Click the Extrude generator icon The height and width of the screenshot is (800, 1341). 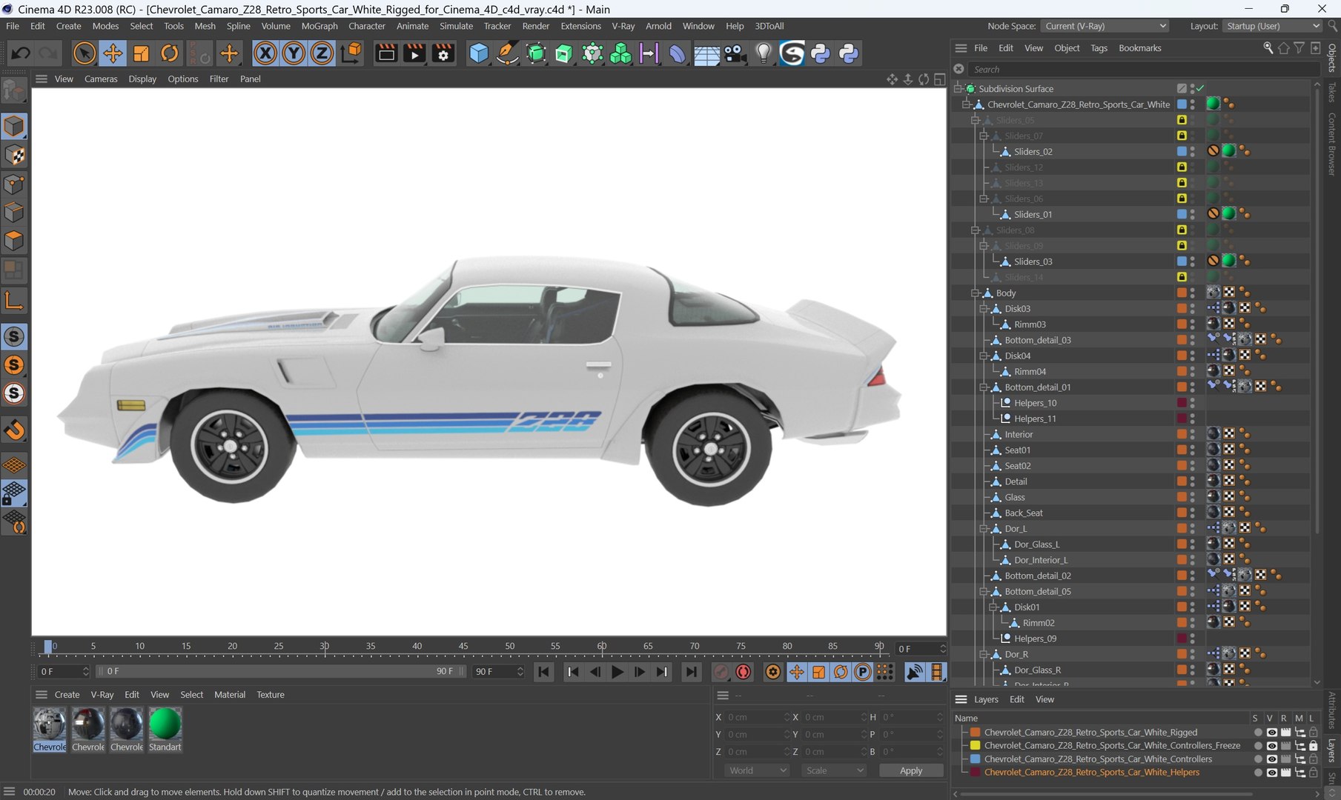click(564, 53)
